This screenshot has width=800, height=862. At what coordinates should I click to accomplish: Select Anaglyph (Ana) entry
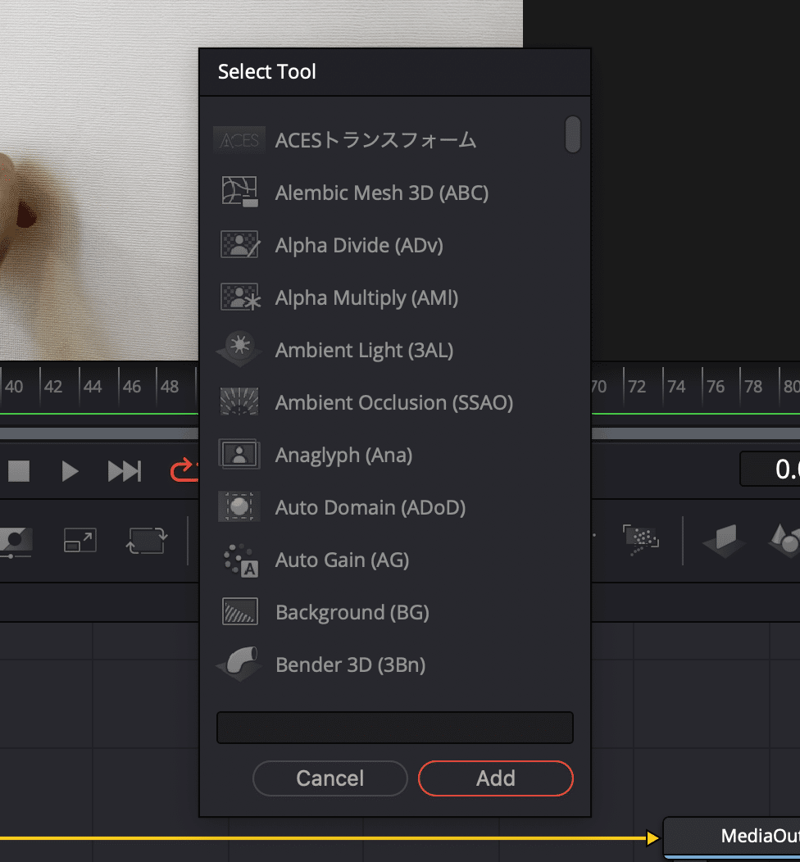pyautogui.click(x=343, y=456)
